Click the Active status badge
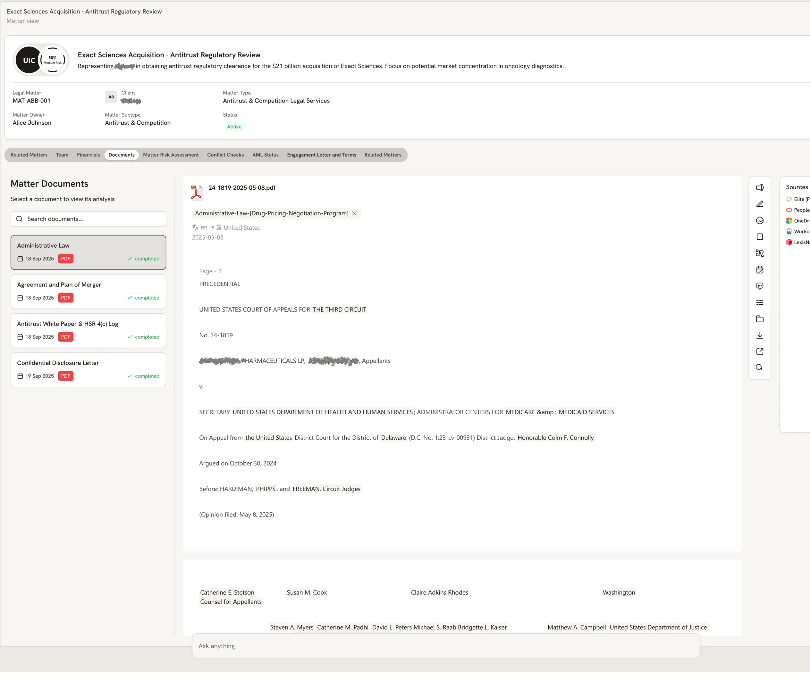The image size is (810, 677). tap(234, 127)
